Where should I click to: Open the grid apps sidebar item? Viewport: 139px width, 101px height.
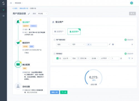pyautogui.click(x=4, y=16)
